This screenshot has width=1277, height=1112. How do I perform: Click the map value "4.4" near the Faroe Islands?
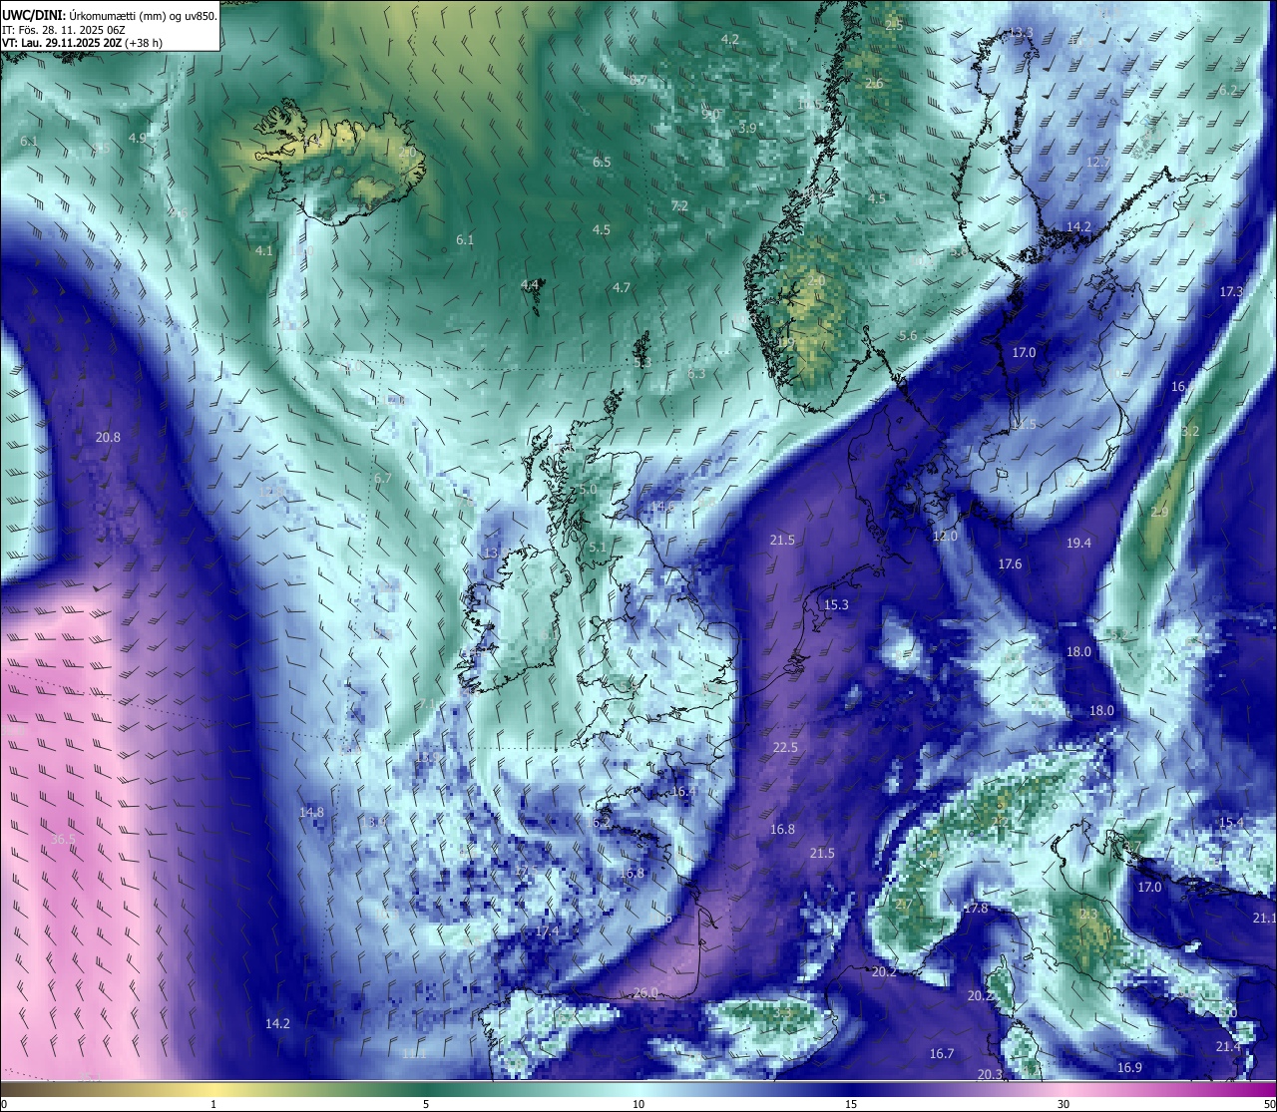tap(530, 285)
